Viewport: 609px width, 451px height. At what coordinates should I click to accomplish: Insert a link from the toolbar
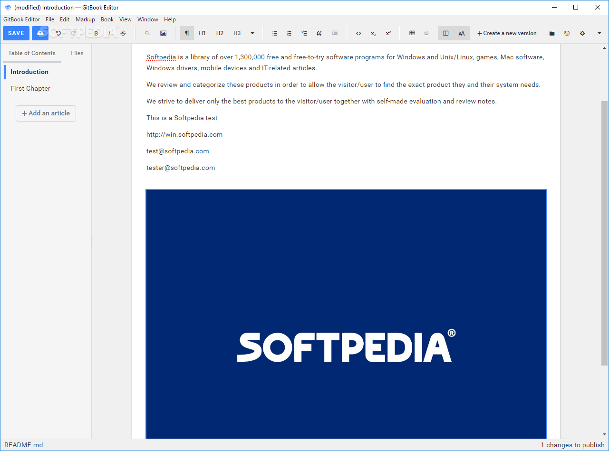coord(147,33)
